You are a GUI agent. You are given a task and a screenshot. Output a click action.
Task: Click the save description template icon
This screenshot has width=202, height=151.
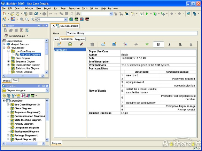[70, 44]
